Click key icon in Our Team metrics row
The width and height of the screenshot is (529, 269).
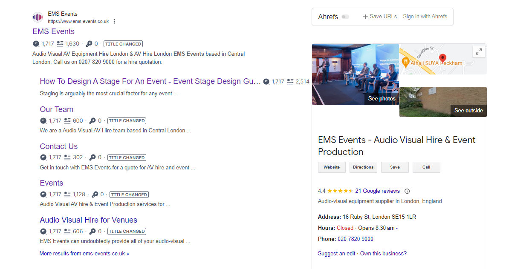[x=93, y=121]
